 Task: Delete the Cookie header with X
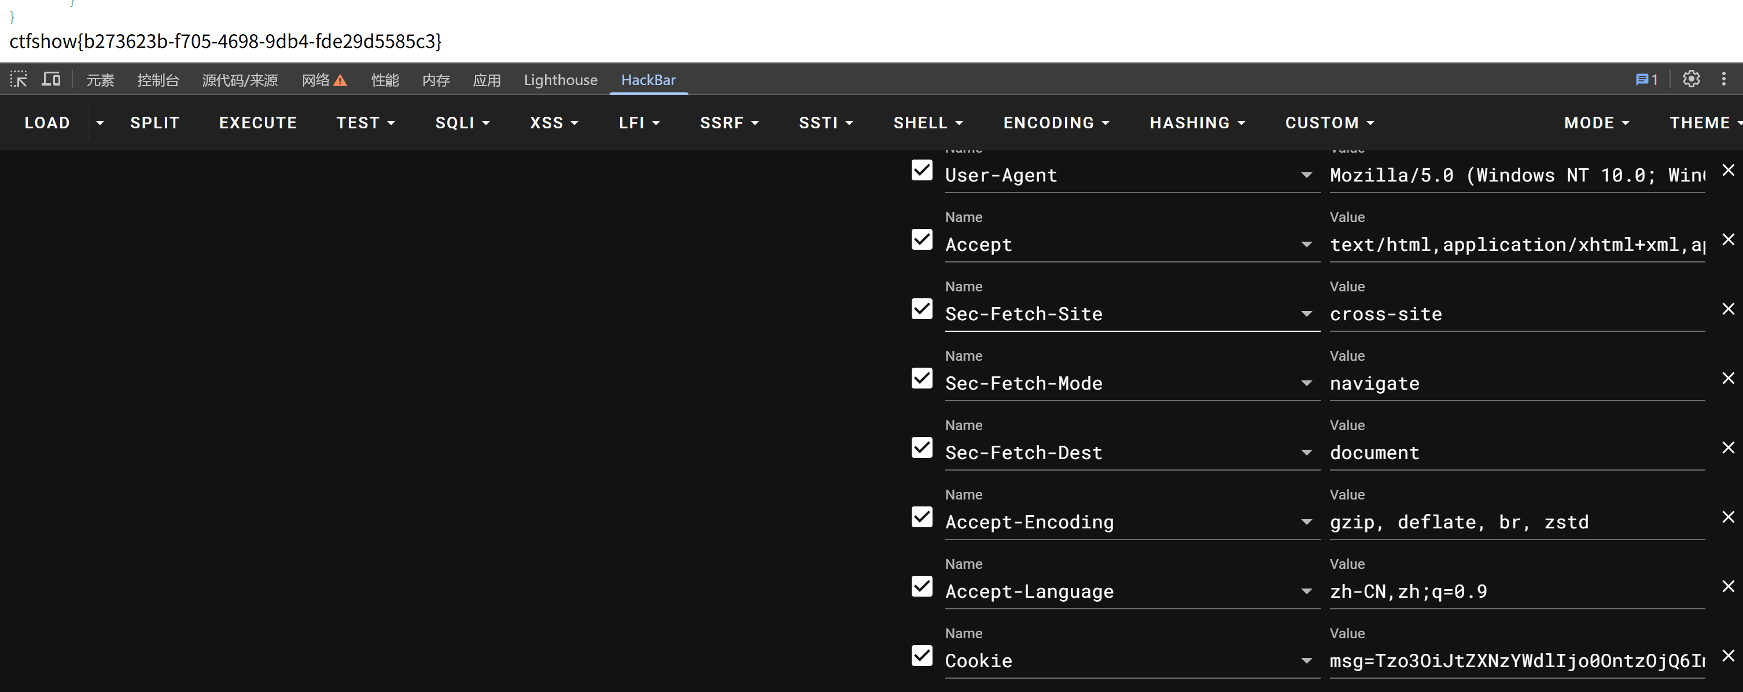[x=1728, y=655]
